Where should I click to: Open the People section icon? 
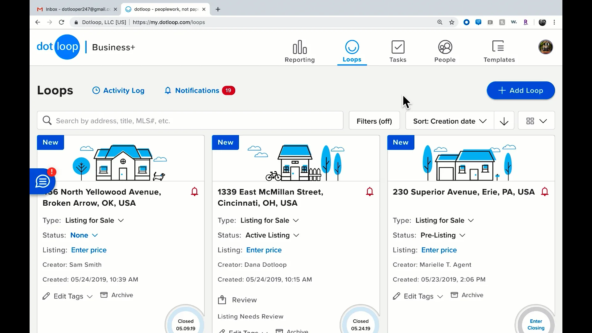[445, 47]
